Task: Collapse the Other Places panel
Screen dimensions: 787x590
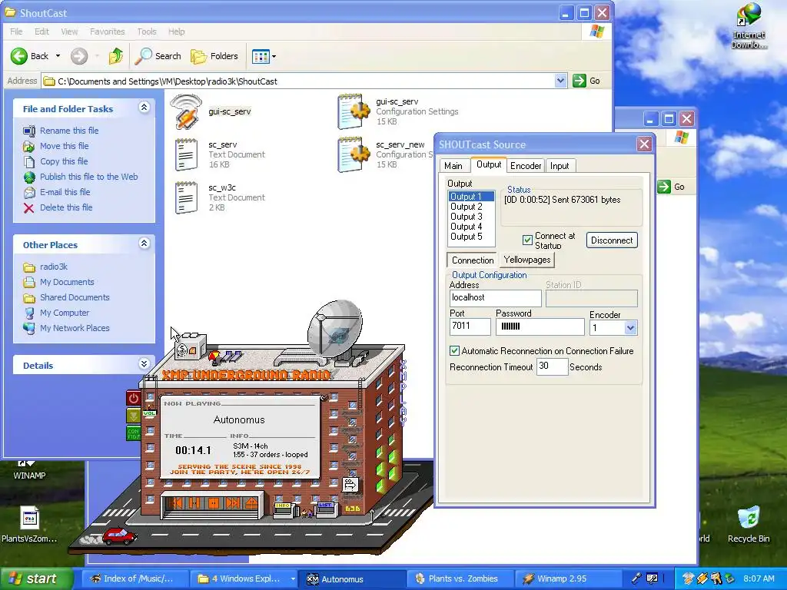Action: [x=144, y=244]
